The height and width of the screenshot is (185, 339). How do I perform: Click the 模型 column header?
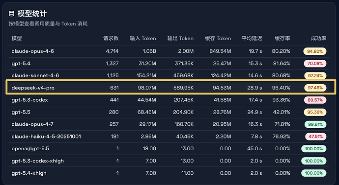tap(17, 38)
